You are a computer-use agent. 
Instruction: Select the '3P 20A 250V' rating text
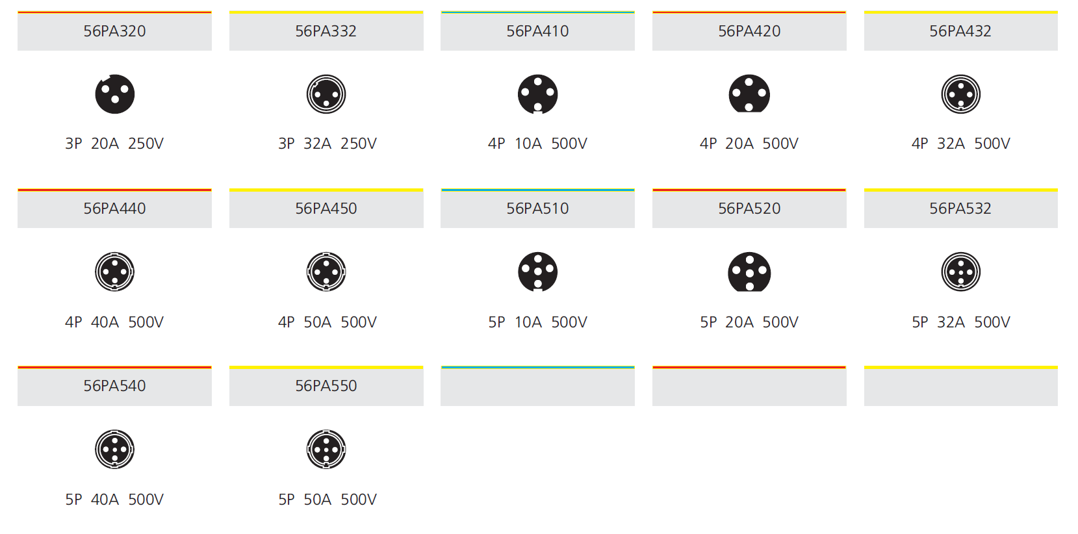(x=114, y=144)
